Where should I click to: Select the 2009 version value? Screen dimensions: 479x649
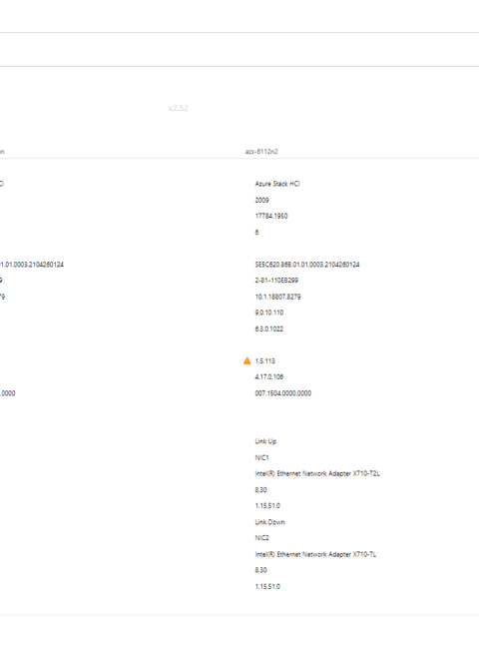pos(261,200)
